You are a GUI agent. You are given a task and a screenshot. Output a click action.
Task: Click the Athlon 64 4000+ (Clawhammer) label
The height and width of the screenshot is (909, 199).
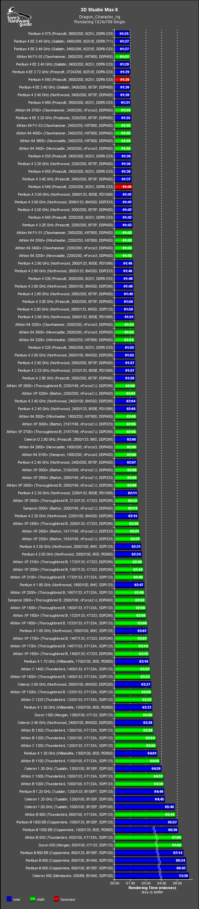click(x=65, y=133)
